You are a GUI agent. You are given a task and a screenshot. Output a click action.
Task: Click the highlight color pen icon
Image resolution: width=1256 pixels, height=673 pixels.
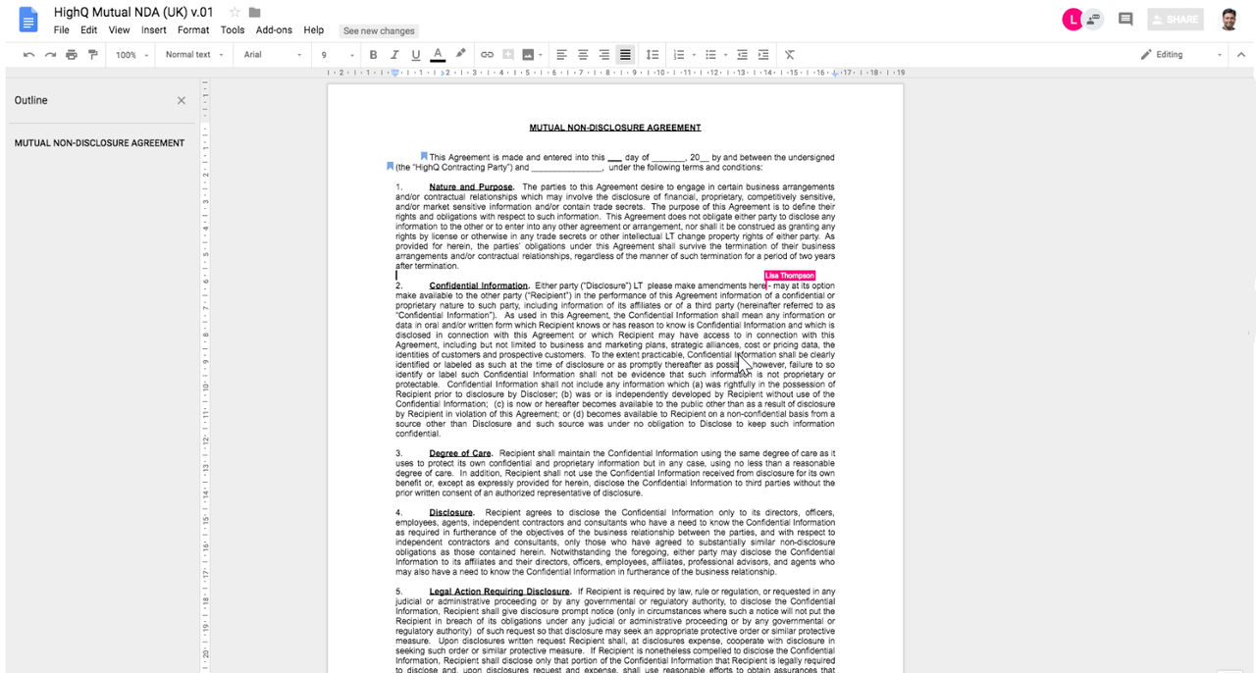pos(460,54)
